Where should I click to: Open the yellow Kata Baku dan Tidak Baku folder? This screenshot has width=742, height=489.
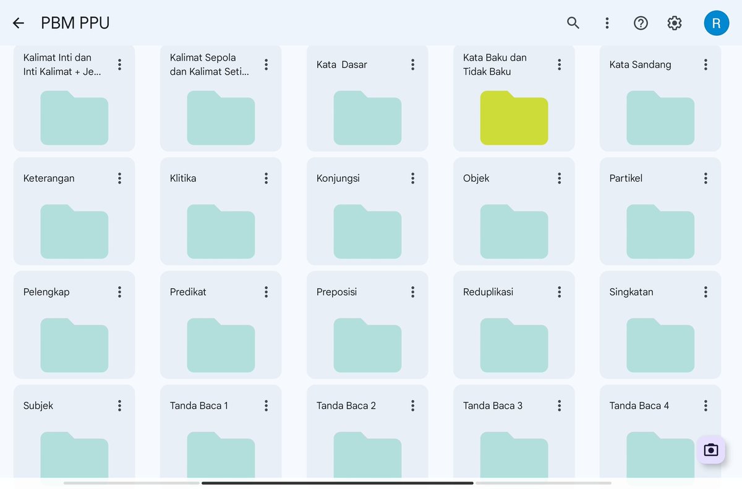[x=514, y=117]
